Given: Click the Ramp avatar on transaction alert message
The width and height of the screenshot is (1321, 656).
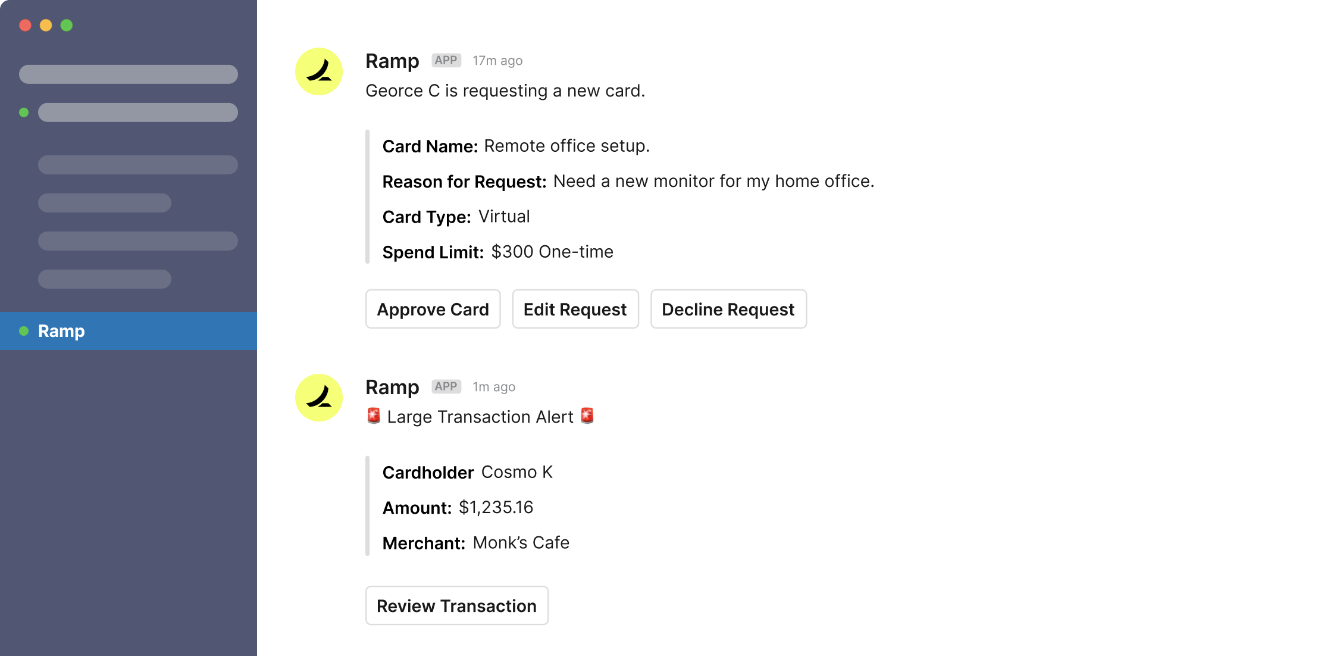Looking at the screenshot, I should coord(319,398).
